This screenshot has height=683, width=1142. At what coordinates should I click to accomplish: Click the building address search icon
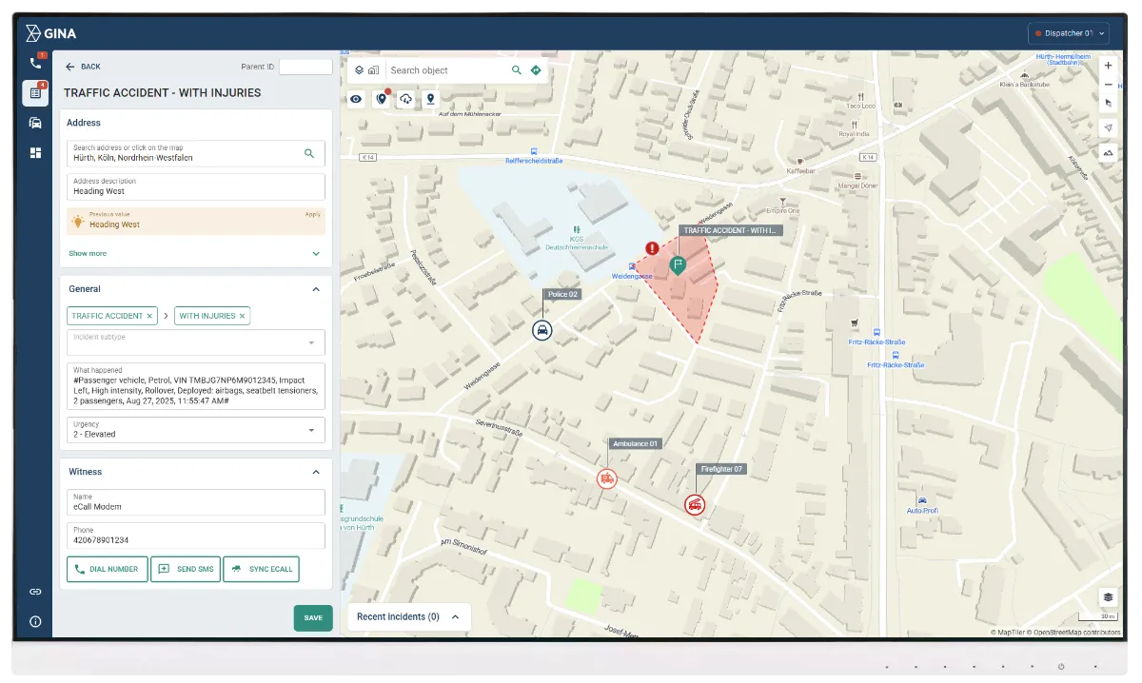374,69
